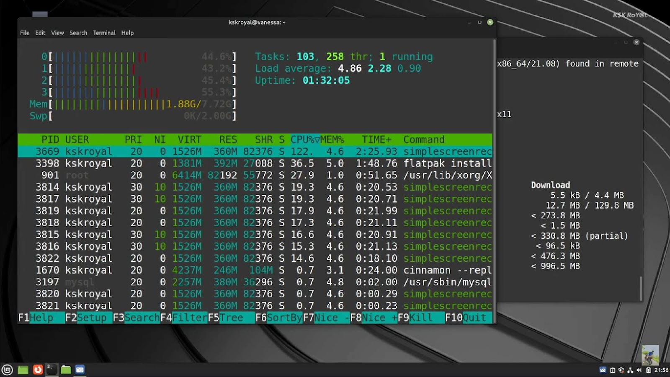The height and width of the screenshot is (377, 670).
Task: Open the Linux Mint start menu
Action: click(7, 369)
